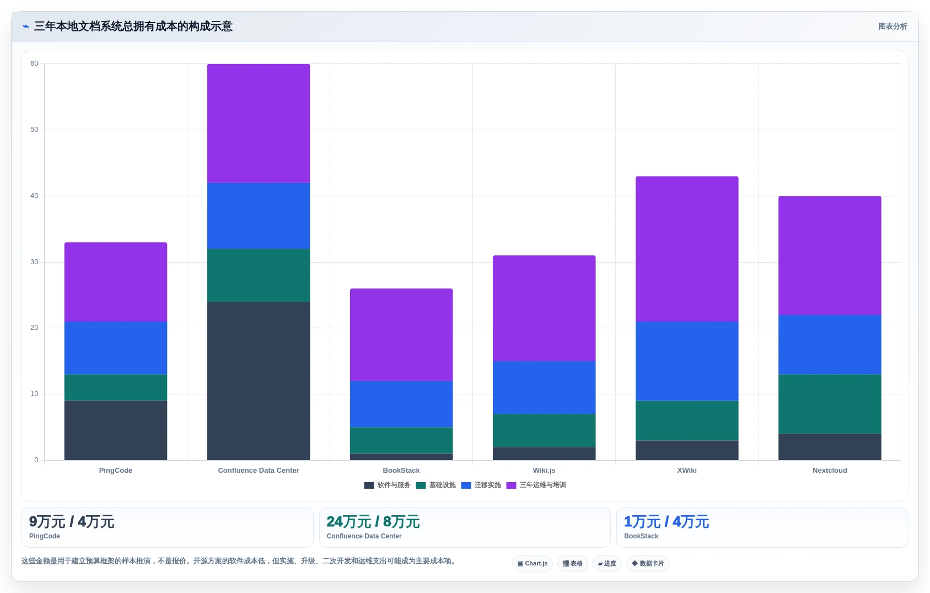This screenshot has height=593, width=930.
Task: Click Confluence Data Center's dark 软件与服务 segment
Action: point(259,381)
